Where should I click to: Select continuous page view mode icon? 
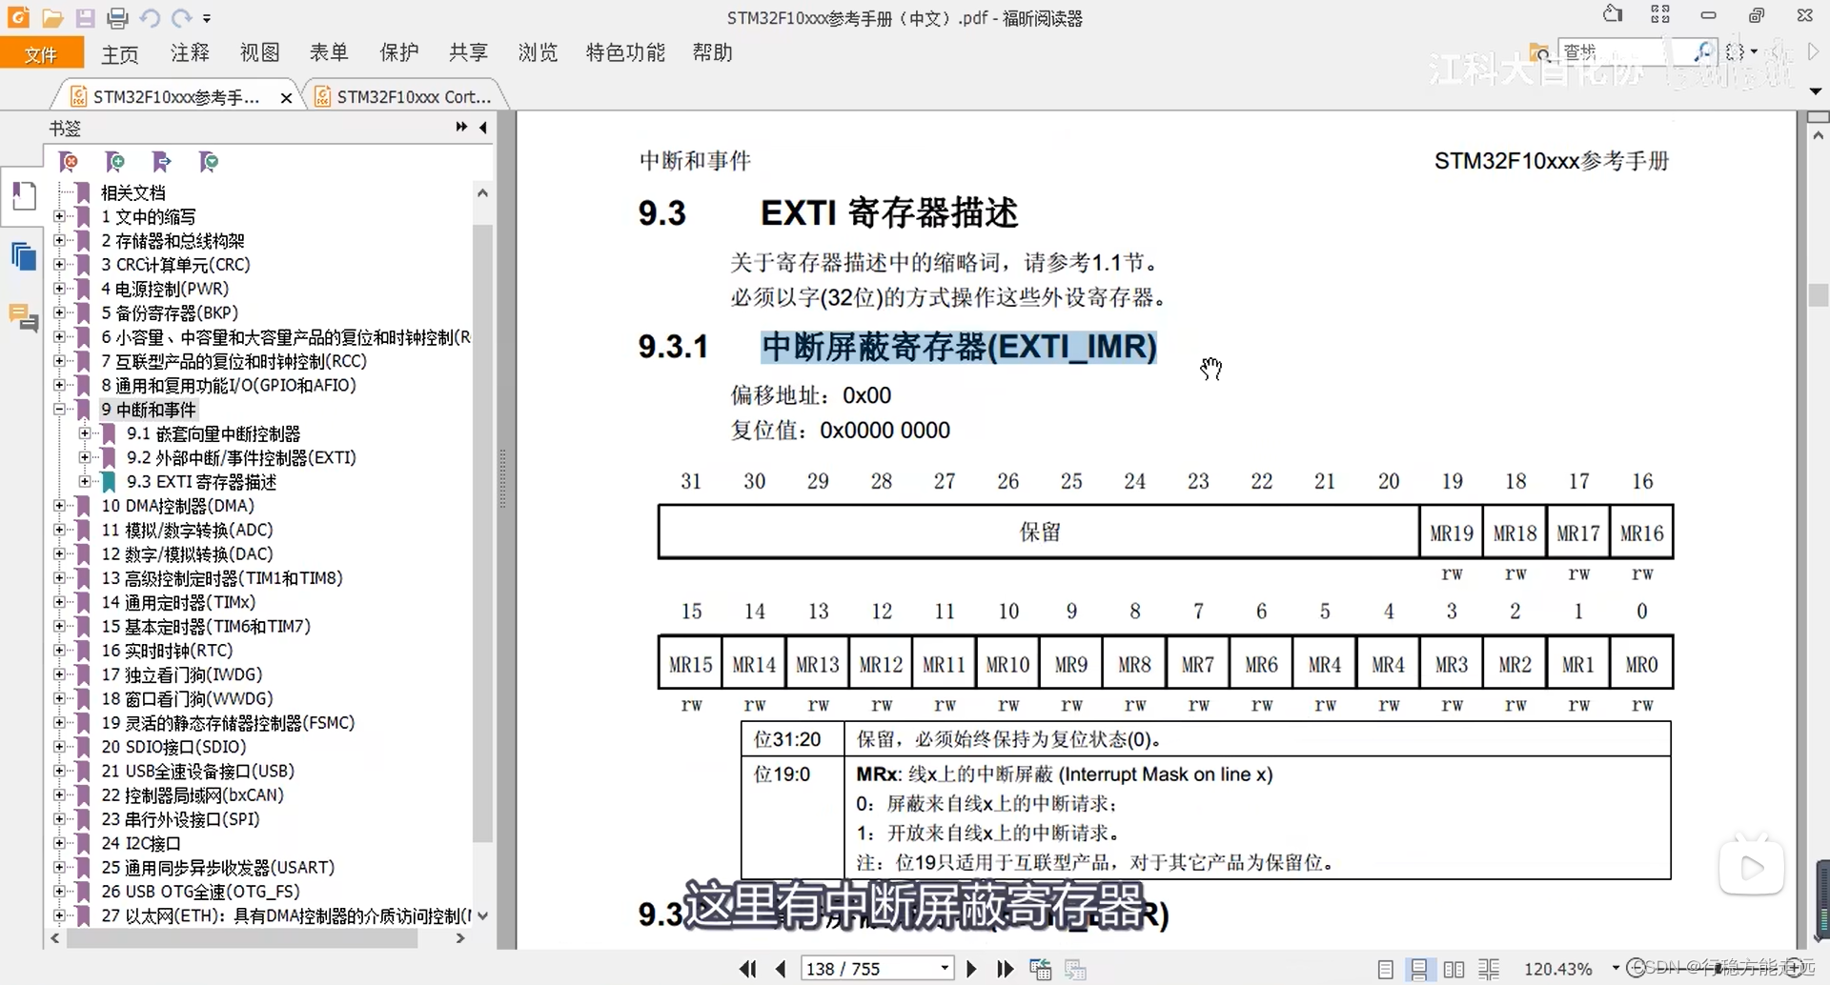tap(1419, 969)
